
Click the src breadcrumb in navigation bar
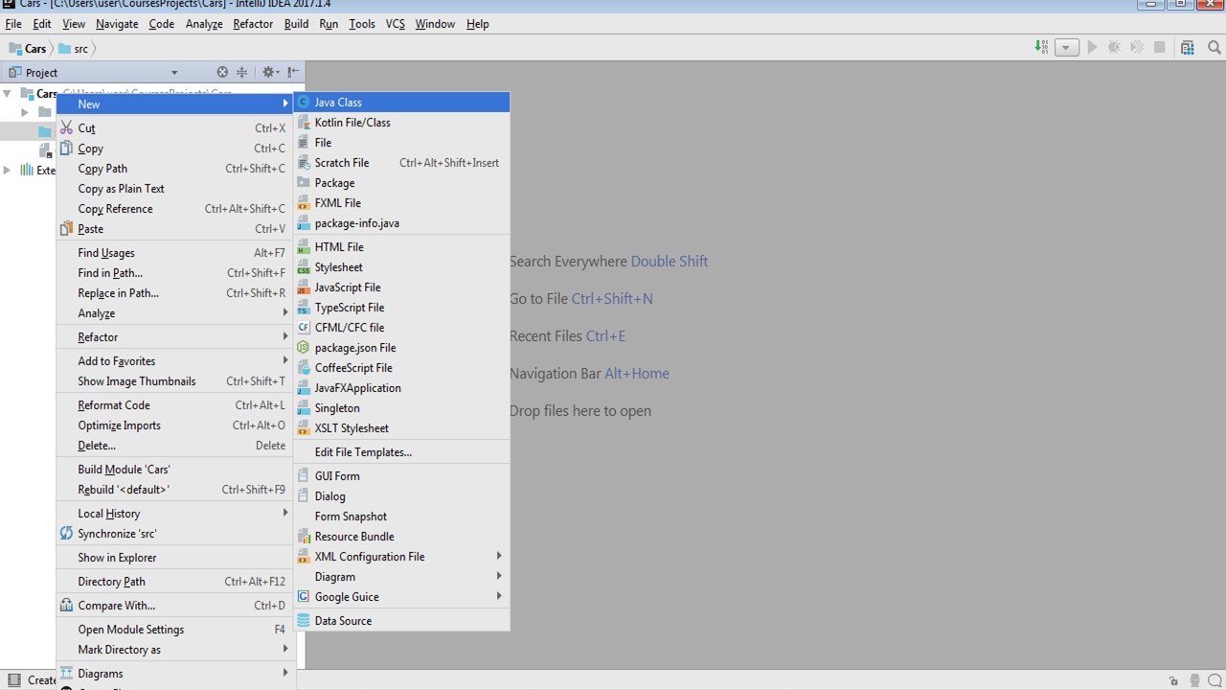point(79,49)
